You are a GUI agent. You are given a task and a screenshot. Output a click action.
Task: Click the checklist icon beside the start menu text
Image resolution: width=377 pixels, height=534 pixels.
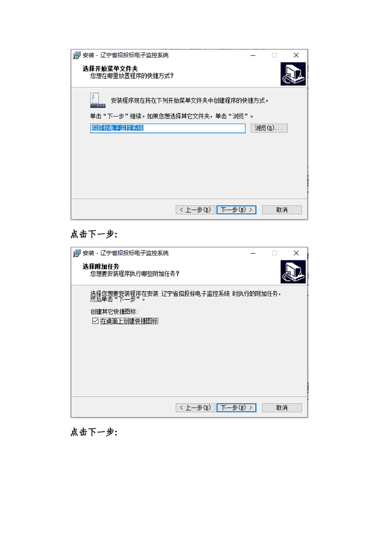[97, 100]
